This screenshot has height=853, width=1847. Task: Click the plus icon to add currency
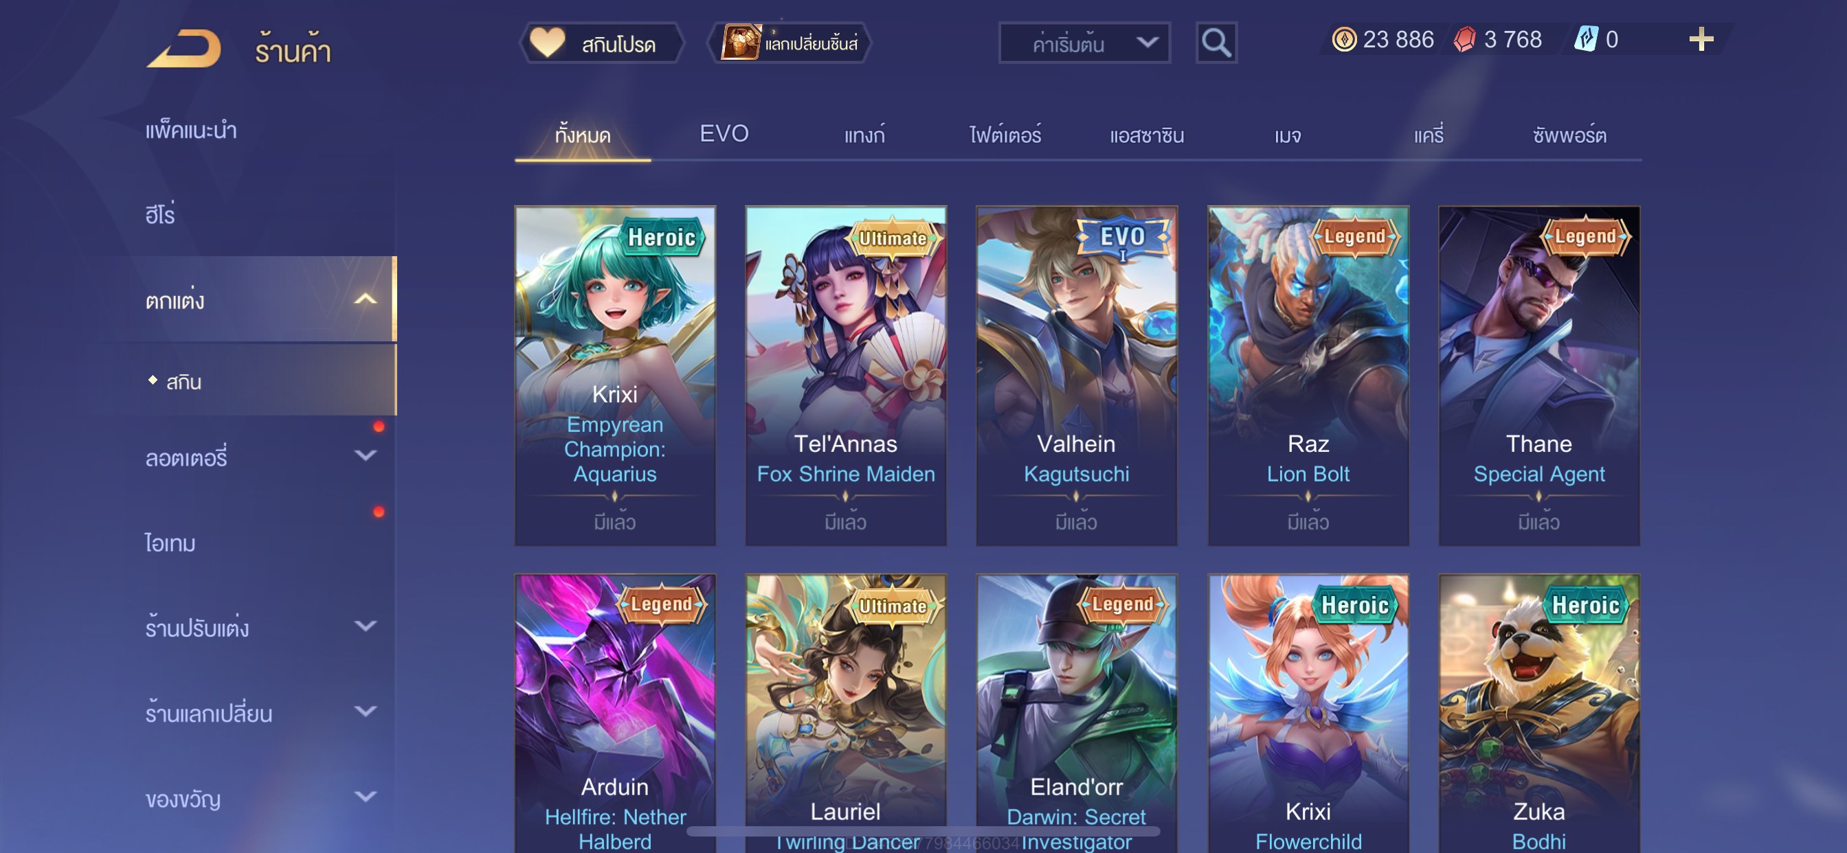pos(1701,38)
